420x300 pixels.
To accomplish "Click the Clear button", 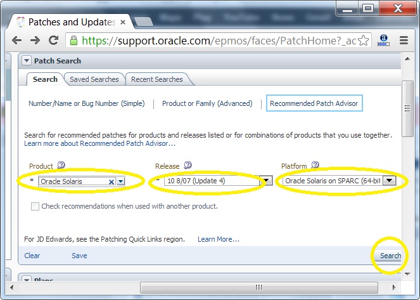I will (x=32, y=256).
